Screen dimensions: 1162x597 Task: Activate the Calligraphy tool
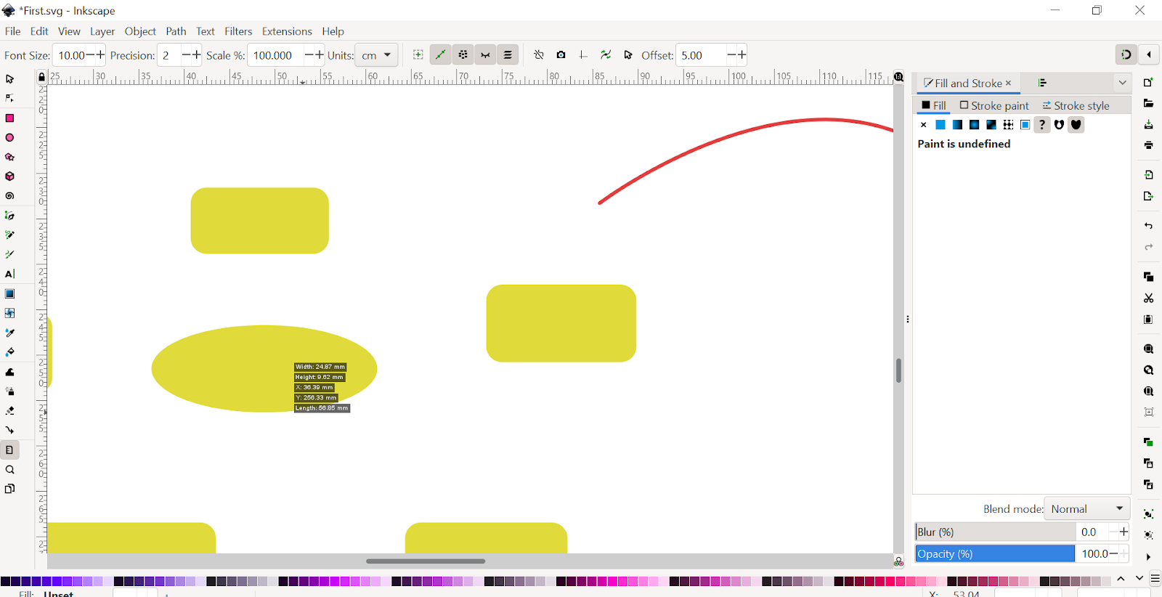pos(10,255)
